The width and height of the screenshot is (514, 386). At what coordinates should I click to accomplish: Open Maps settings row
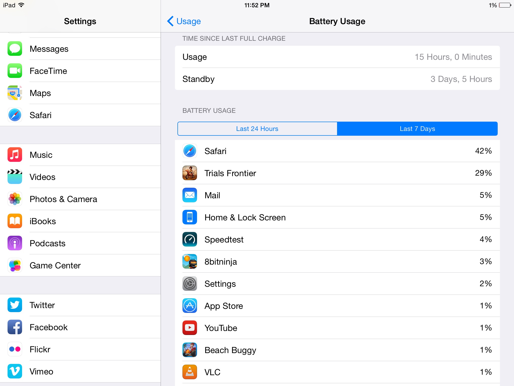pos(80,93)
